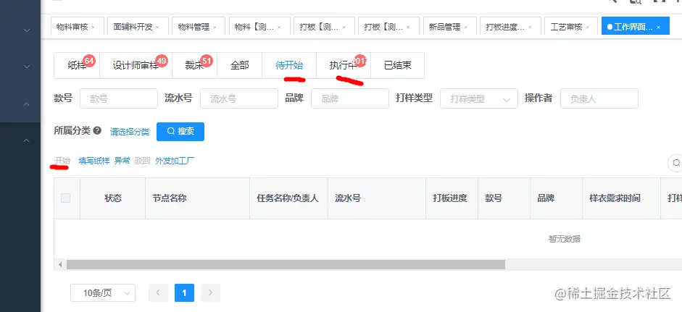Close the 打板进度 tab
This screenshot has height=312, width=682.
pos(530,28)
